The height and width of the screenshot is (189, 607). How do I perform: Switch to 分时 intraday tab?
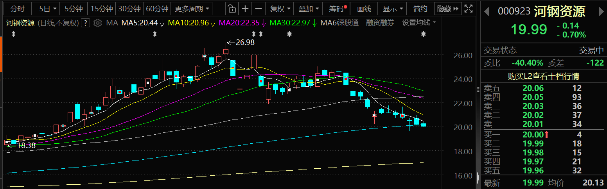click(x=17, y=9)
